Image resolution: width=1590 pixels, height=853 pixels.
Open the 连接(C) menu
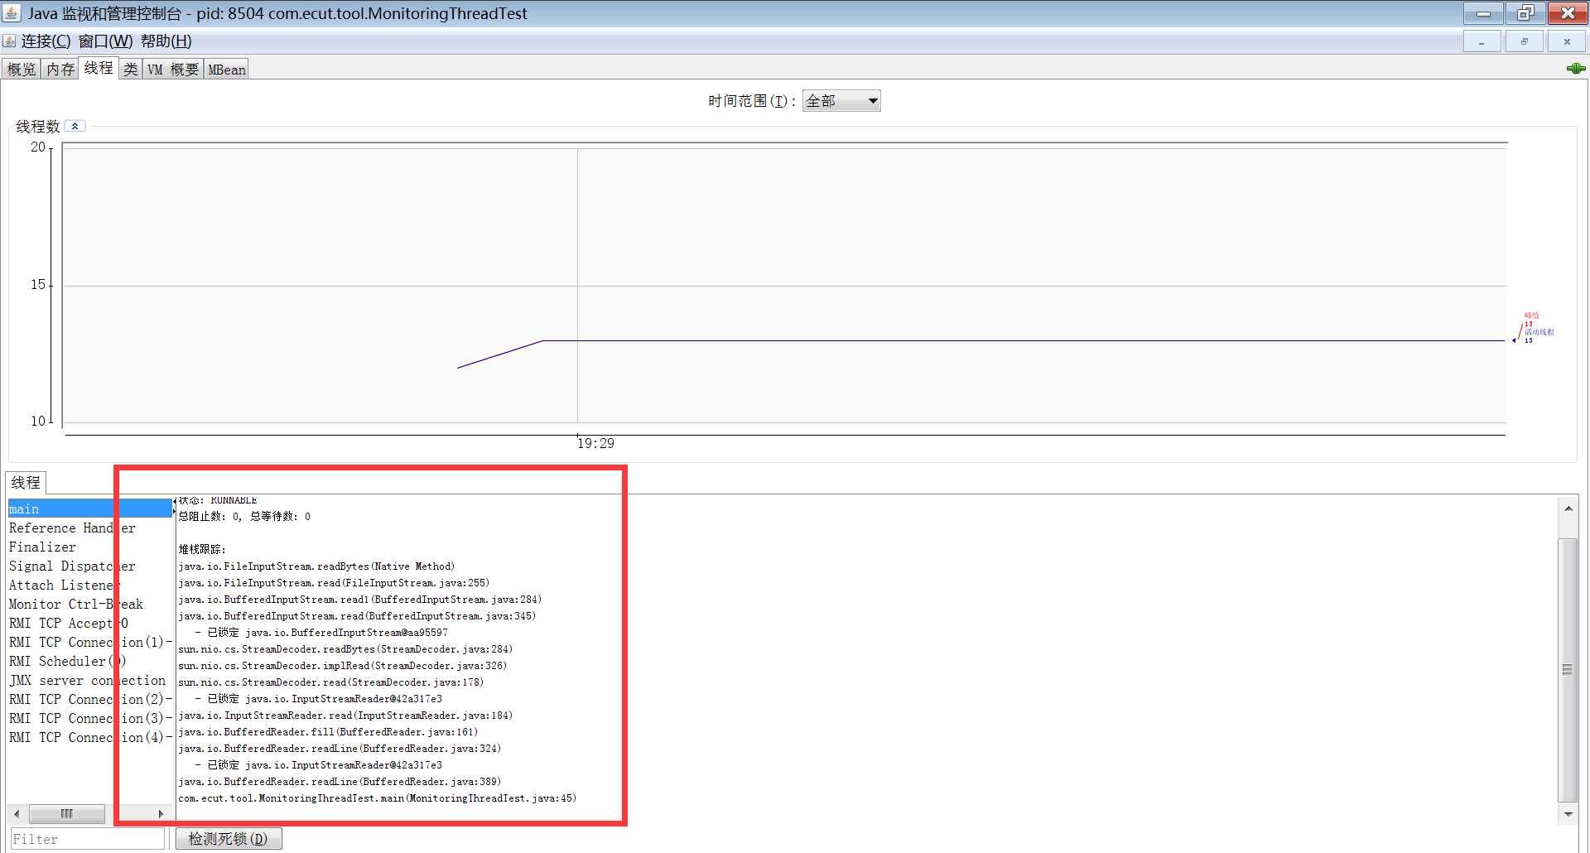click(46, 41)
